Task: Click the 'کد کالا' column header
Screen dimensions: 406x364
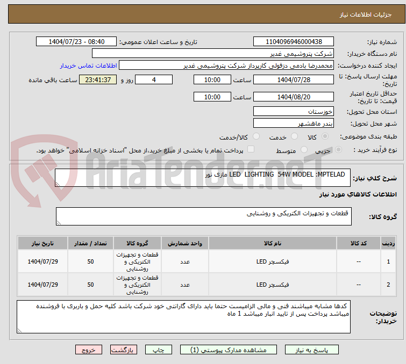Action: [359, 243]
